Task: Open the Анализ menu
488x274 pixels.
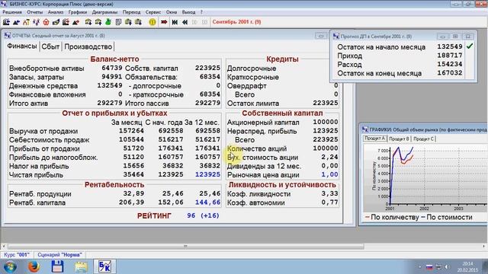Action: click(56, 12)
